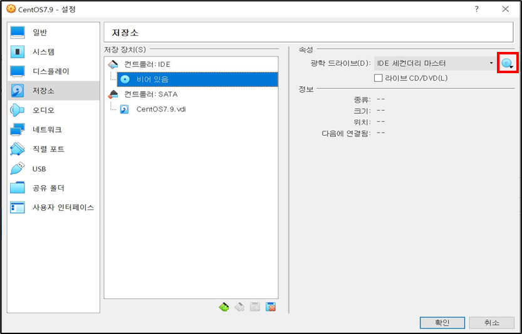
Task: Click the IDE controller icon
Action: 113,64
